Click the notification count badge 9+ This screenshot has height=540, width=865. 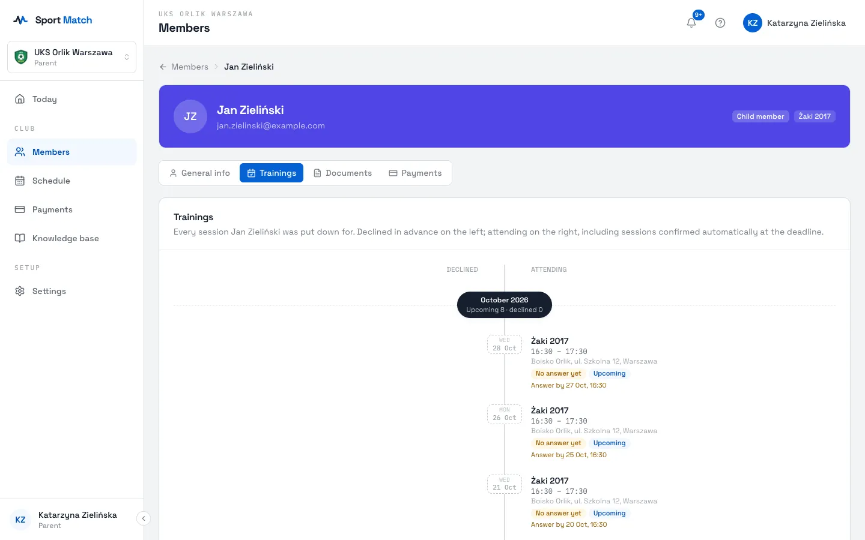(x=699, y=15)
